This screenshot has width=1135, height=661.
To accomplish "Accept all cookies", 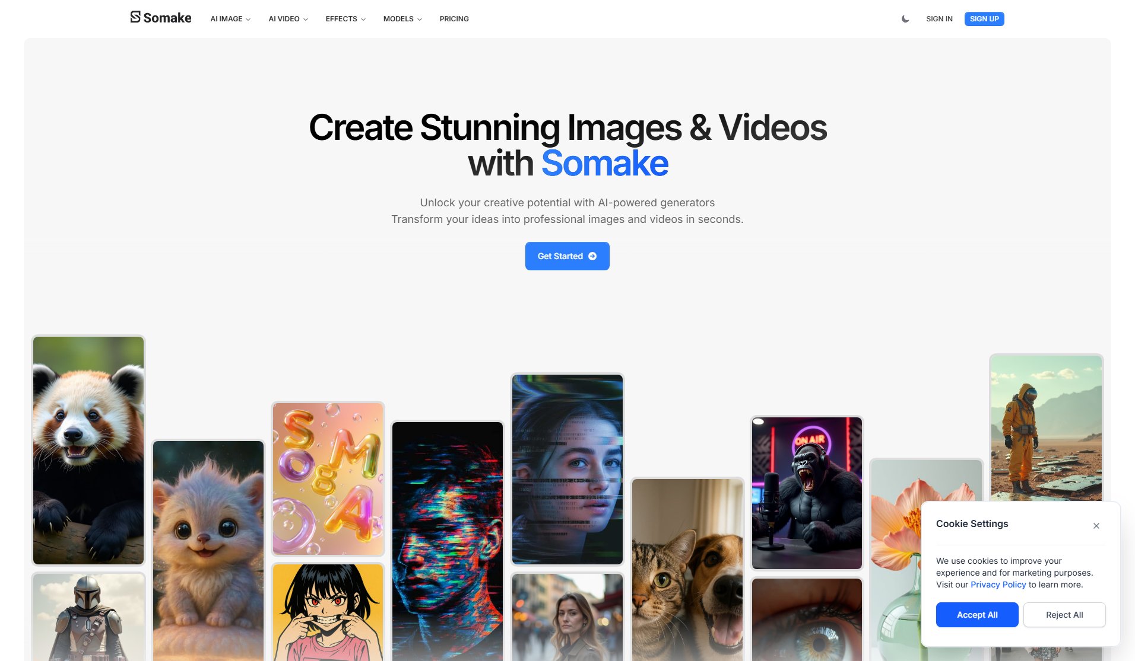I will click(977, 615).
